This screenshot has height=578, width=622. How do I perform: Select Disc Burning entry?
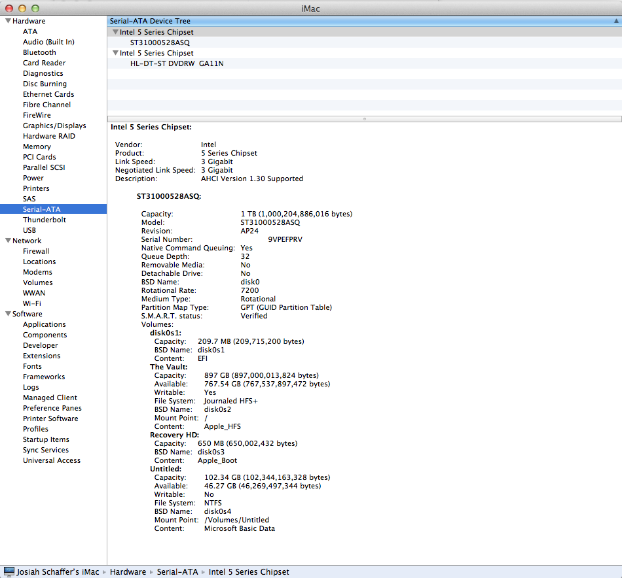tap(45, 84)
